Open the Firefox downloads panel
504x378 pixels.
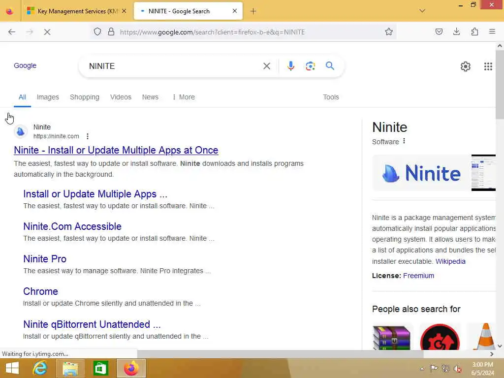tap(457, 31)
